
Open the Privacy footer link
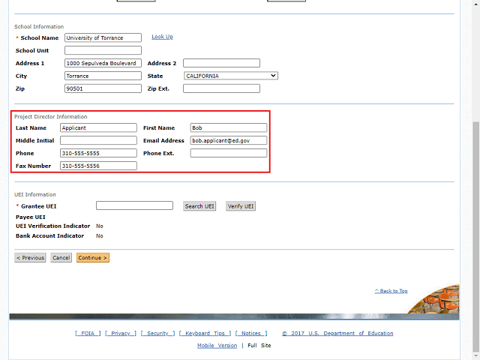pos(121,333)
